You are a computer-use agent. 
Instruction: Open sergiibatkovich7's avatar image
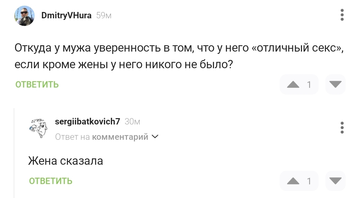click(38, 128)
